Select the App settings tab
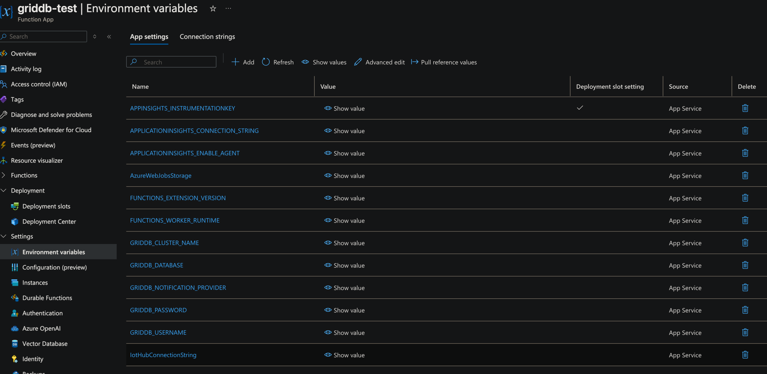 149,37
